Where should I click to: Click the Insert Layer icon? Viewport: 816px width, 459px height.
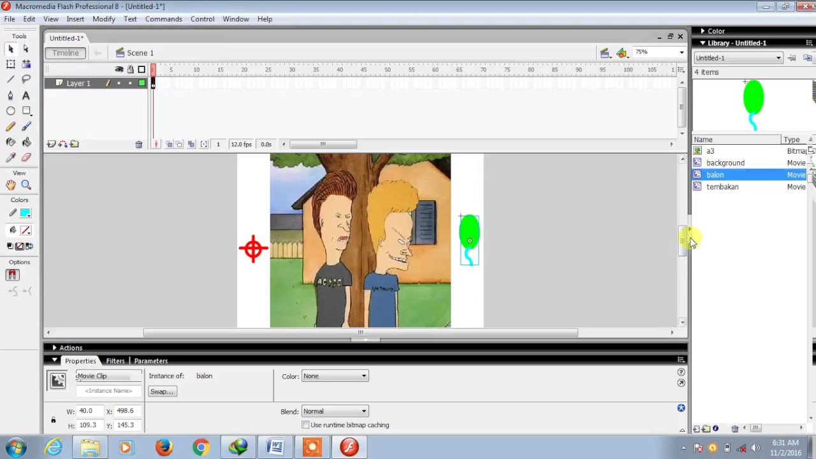click(51, 144)
